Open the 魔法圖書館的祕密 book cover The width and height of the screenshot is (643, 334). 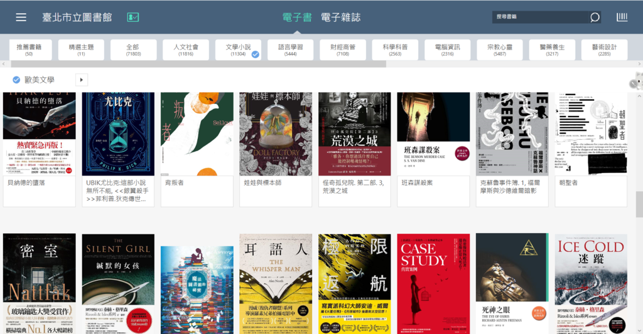(197, 290)
